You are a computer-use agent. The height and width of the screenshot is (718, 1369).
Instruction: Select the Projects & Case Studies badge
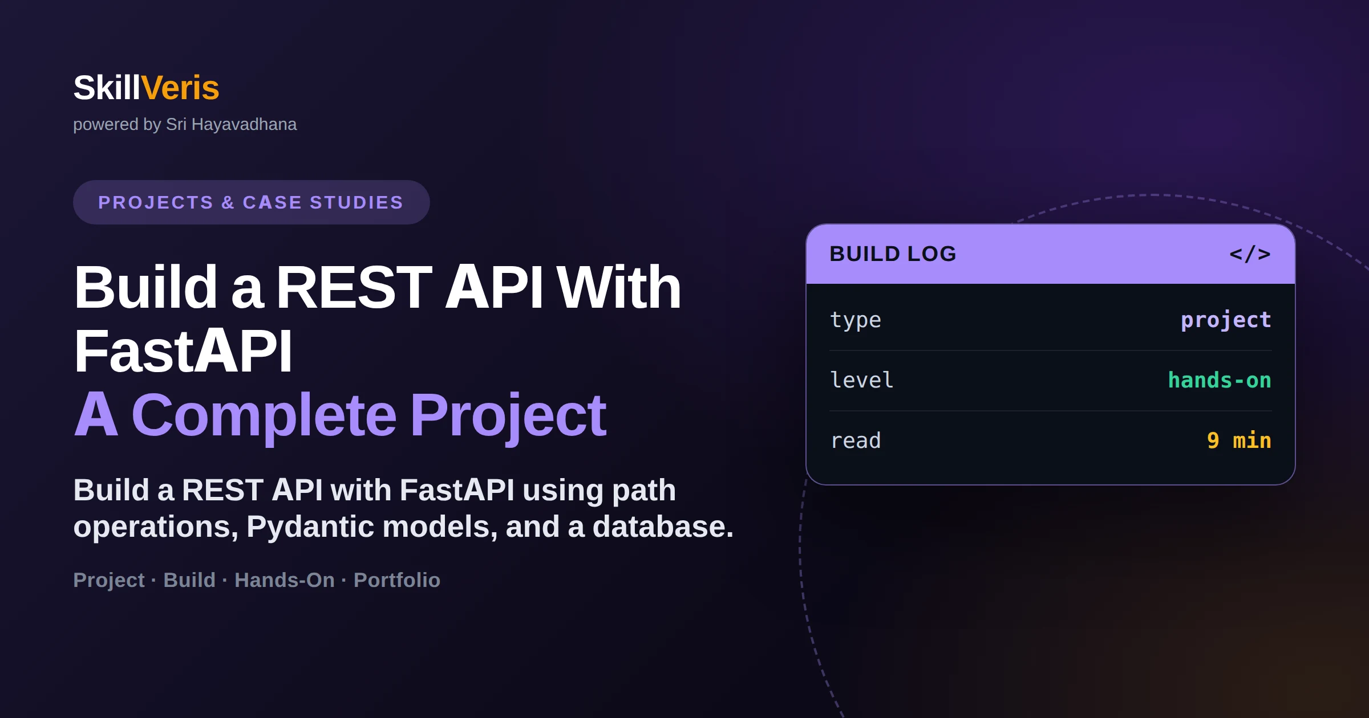[252, 202]
